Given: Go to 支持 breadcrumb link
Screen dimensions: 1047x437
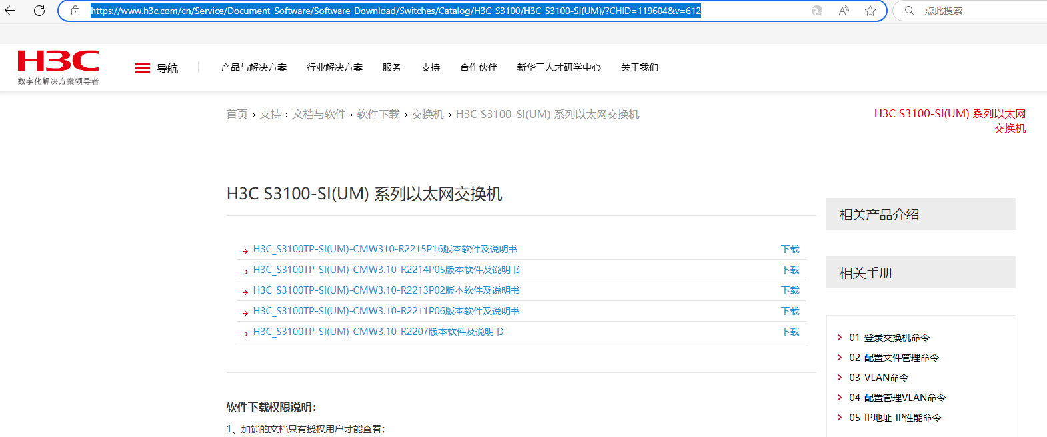Looking at the screenshot, I should [x=270, y=114].
